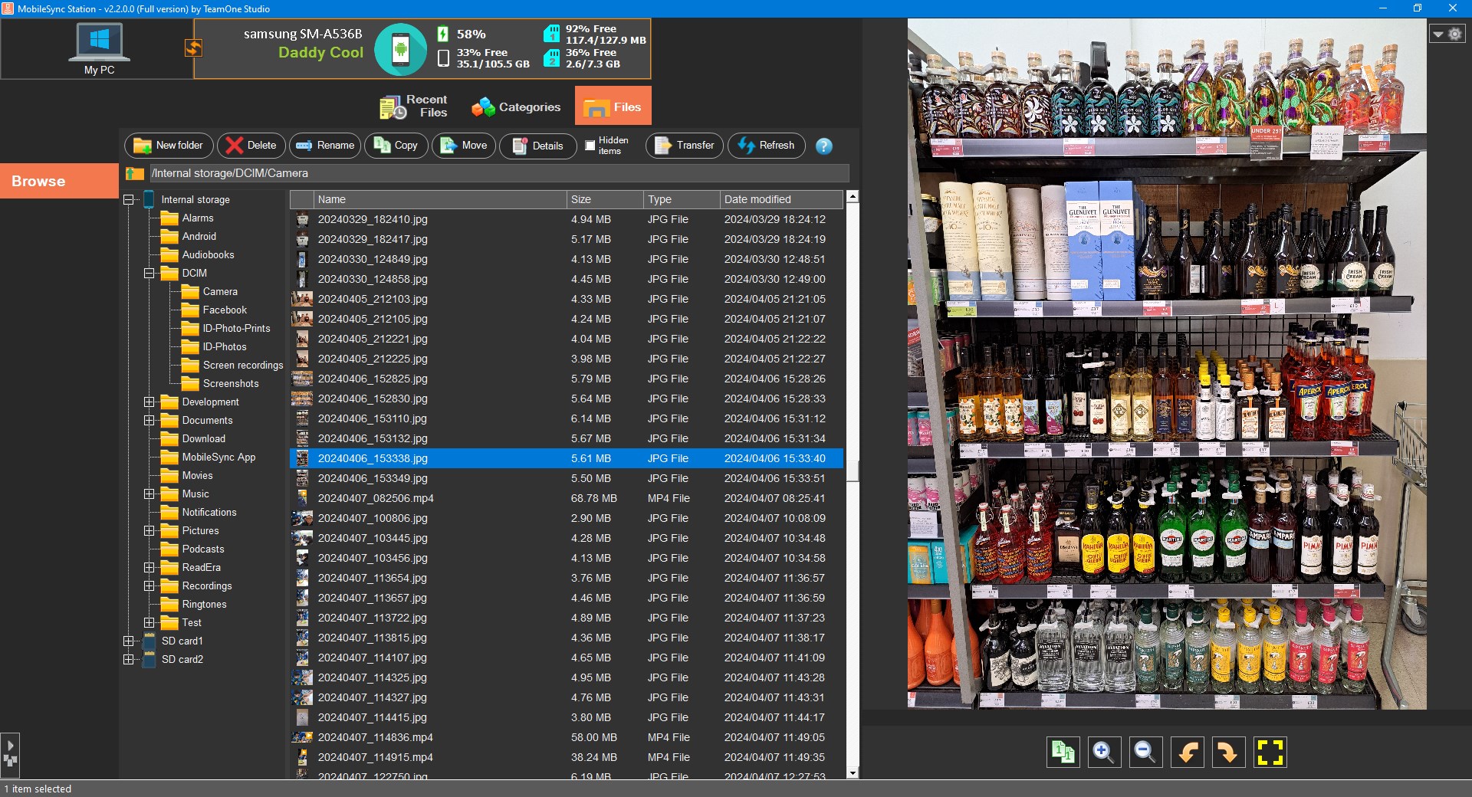
Task: Expand the Documents folder node
Action: [149, 421]
